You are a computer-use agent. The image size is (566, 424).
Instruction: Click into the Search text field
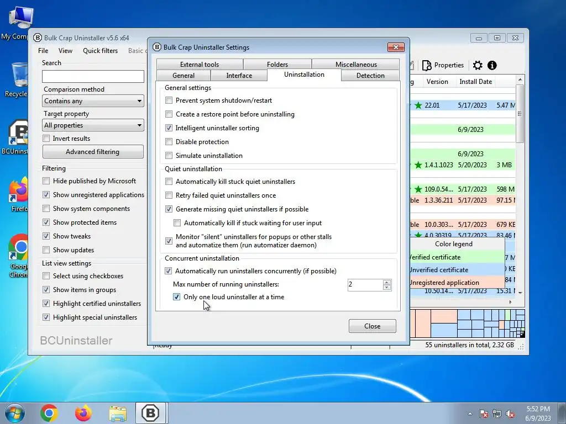click(93, 76)
